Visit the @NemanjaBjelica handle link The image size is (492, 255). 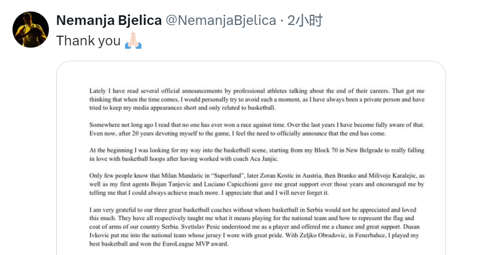[220, 20]
